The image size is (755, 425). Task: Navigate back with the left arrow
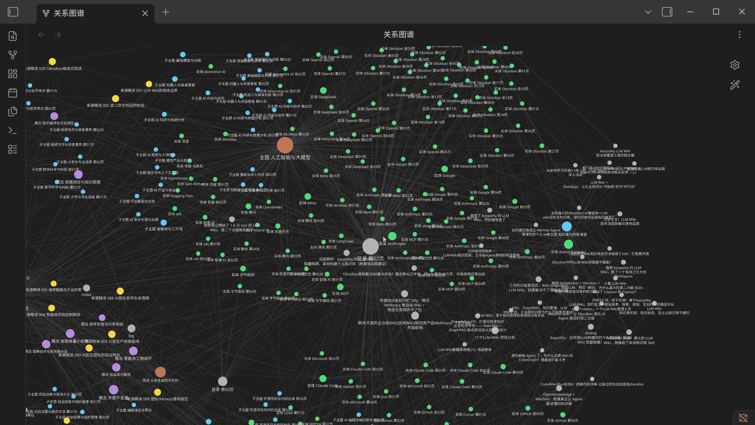[41, 34]
